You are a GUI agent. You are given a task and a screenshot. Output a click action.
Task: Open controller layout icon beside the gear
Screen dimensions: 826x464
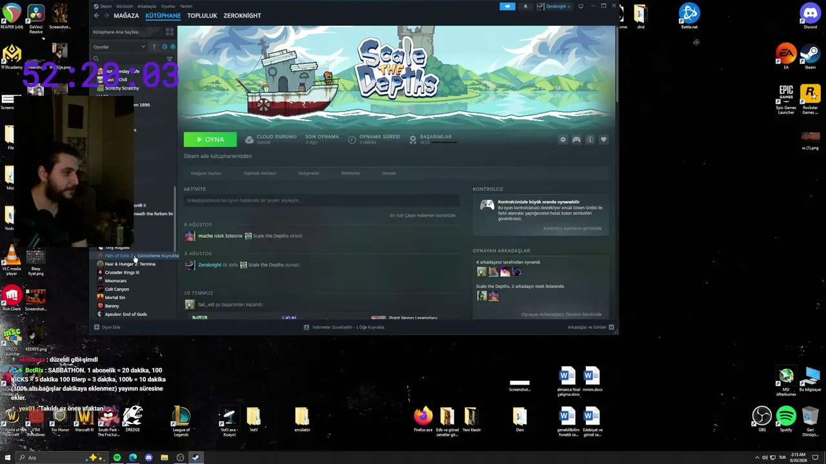pos(576,140)
